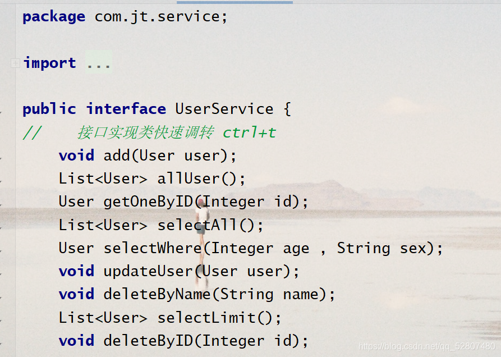Click the 'String name' parameter
501x357 pixels.
[x=269, y=294]
